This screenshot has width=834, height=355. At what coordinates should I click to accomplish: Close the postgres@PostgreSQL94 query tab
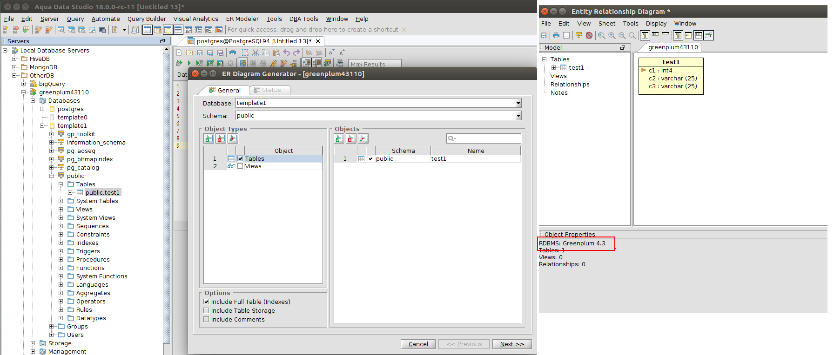[318, 41]
